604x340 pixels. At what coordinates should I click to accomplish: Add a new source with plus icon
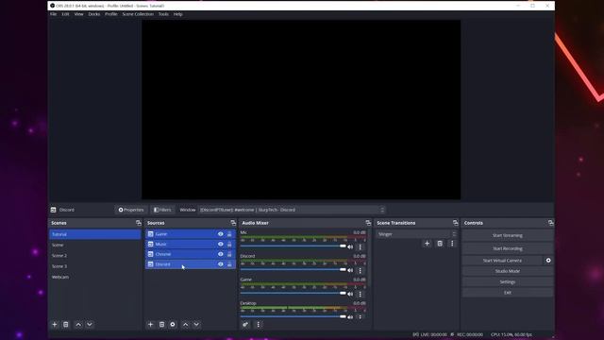coord(151,325)
